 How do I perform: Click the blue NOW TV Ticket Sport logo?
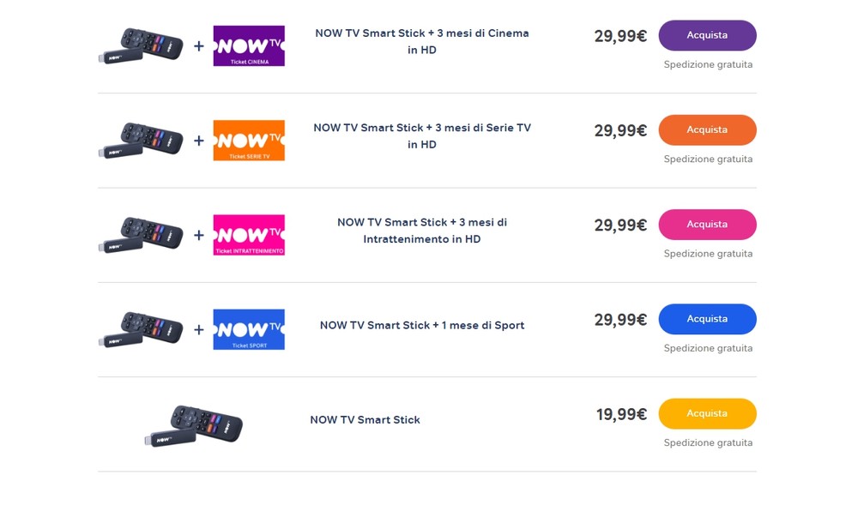click(x=249, y=329)
